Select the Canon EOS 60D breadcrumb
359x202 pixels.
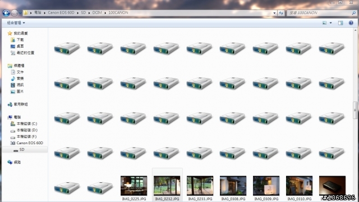61,12
